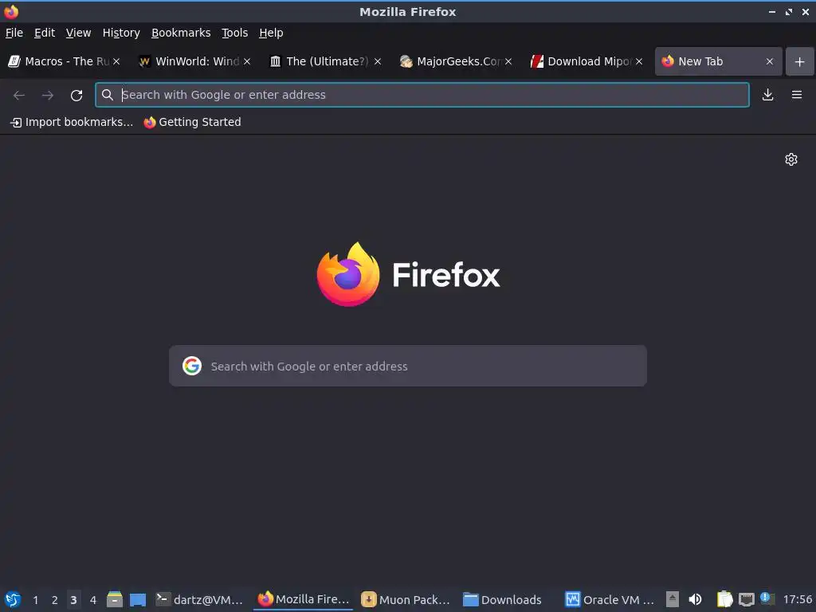
Task: Switch to Muon Package Manager window
Action: [406, 599]
